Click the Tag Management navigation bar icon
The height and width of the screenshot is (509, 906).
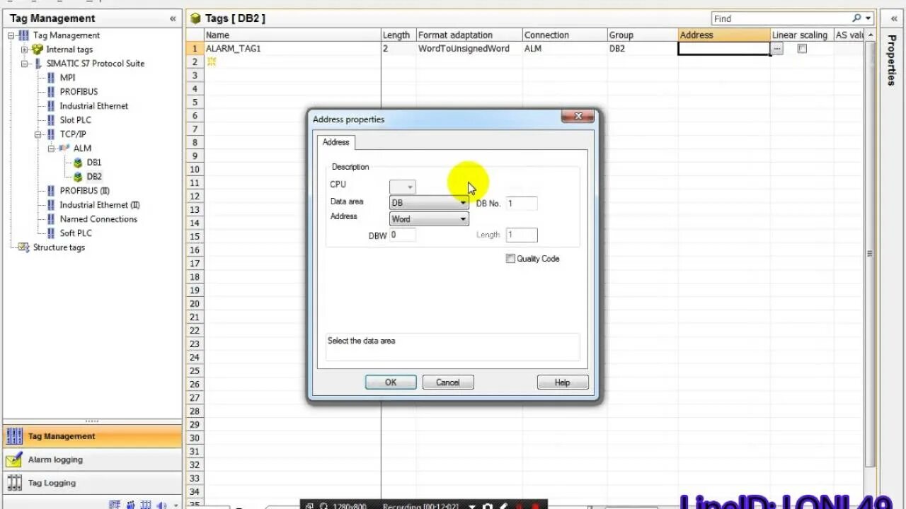(14, 436)
